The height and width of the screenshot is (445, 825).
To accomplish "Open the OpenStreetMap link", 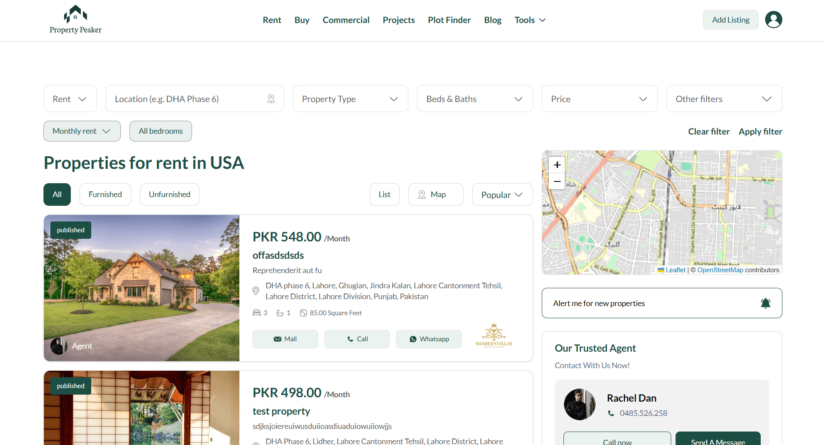I will tap(720, 270).
